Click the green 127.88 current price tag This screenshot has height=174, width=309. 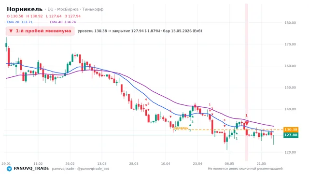(x=291, y=135)
